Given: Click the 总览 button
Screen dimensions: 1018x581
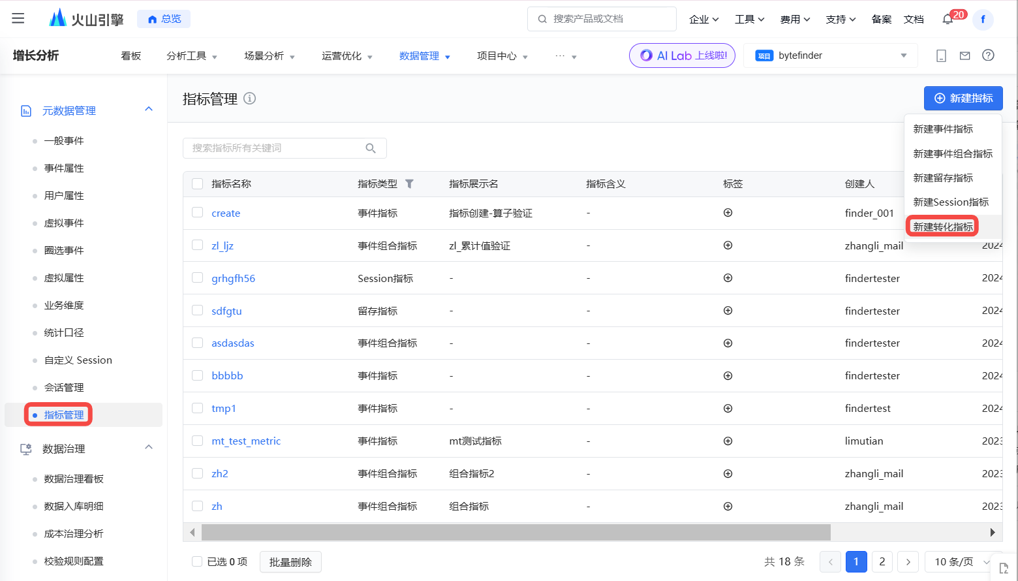Looking at the screenshot, I should [x=164, y=19].
